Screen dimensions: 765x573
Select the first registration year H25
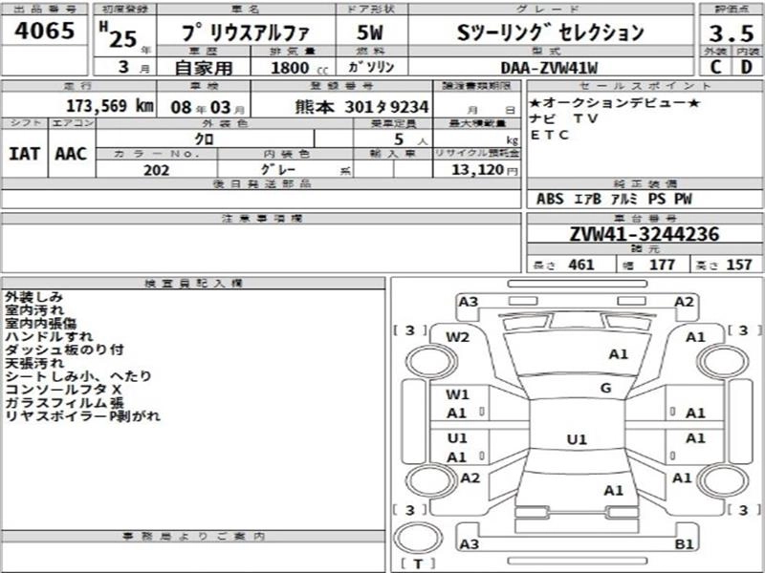pyautogui.click(x=119, y=35)
